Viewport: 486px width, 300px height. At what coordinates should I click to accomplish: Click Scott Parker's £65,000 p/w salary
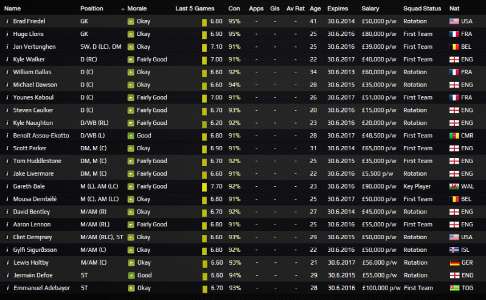pos(379,148)
